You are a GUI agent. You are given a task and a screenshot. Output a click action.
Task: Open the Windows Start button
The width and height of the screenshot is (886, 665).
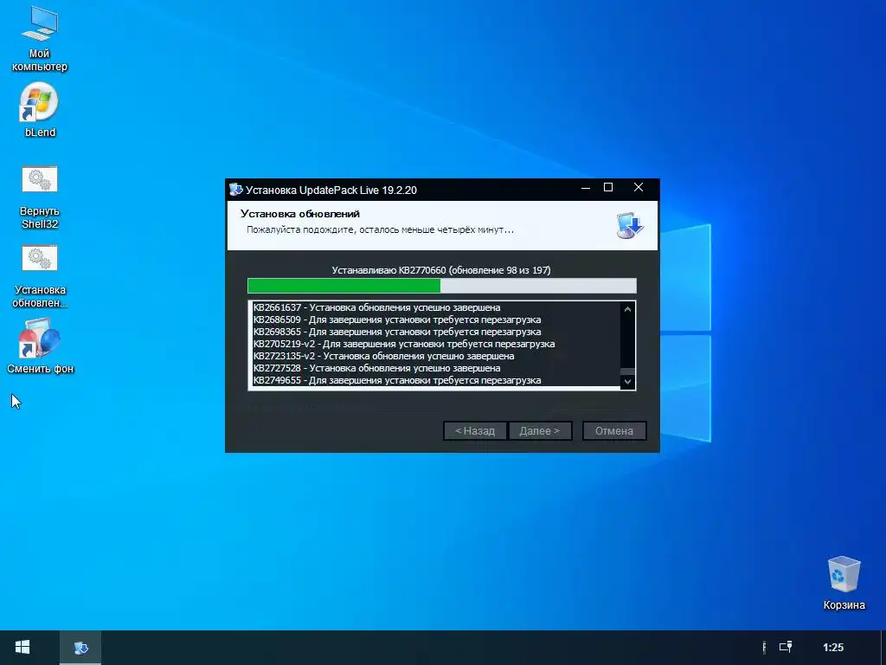click(22, 648)
